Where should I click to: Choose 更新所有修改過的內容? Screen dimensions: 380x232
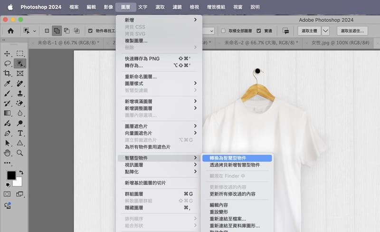coord(237,194)
